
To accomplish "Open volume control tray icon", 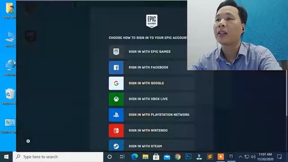I will 253,157.
